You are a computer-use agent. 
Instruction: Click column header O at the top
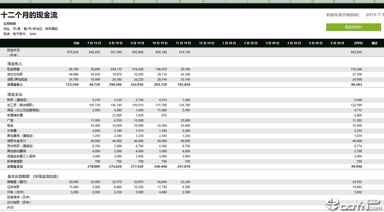(x=354, y=1)
